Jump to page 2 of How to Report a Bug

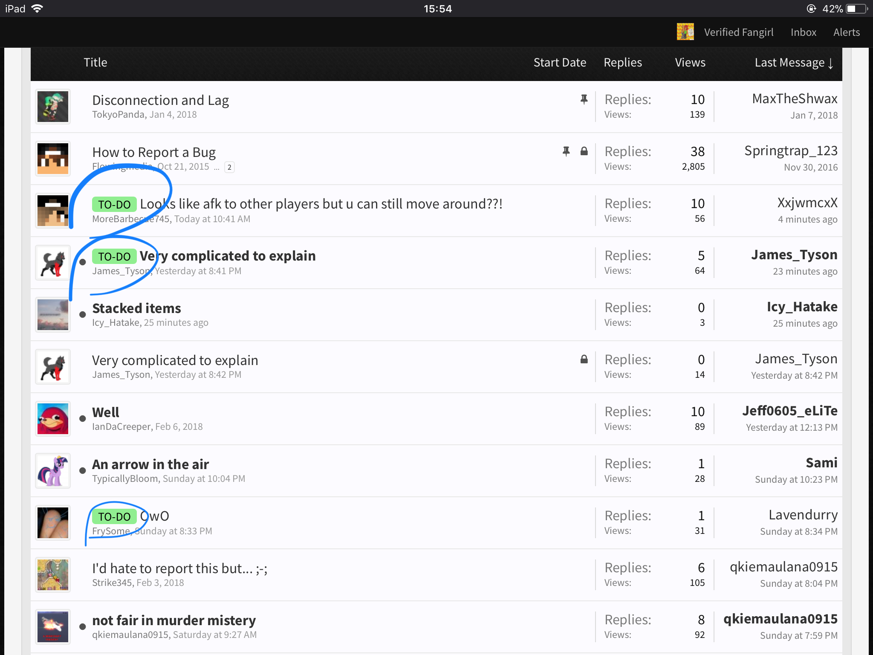point(229,167)
